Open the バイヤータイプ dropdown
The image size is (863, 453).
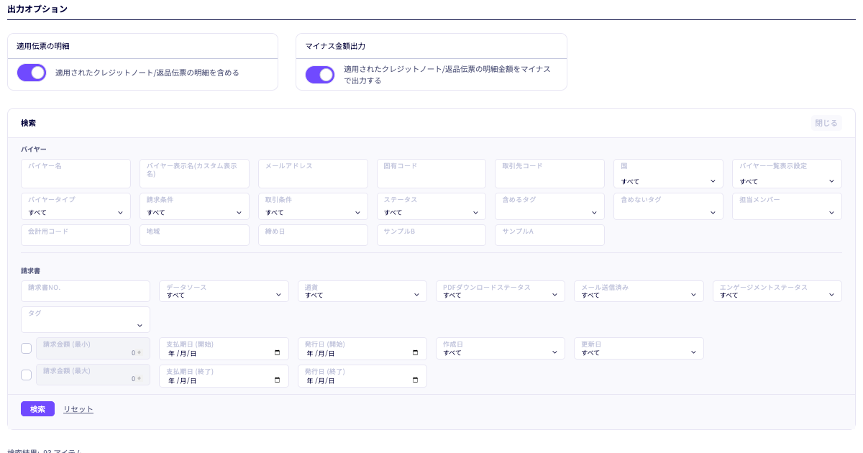click(76, 206)
